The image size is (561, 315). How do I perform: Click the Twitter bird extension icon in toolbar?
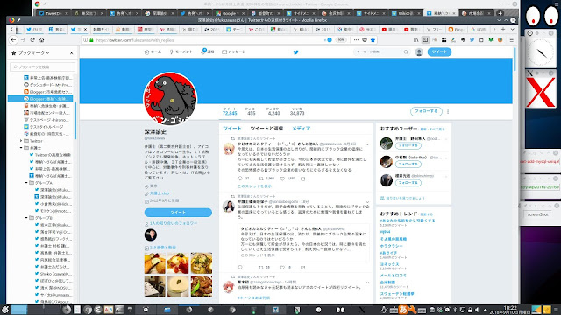[472, 40]
